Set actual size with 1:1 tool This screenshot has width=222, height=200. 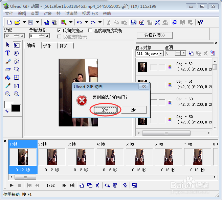[x=17, y=86]
